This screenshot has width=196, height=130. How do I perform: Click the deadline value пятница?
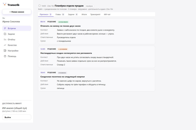pyautogui.click(x=60, y=88)
